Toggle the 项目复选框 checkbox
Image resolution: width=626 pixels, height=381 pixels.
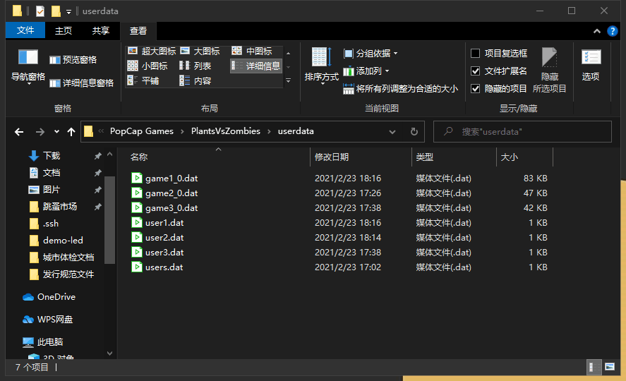(475, 53)
